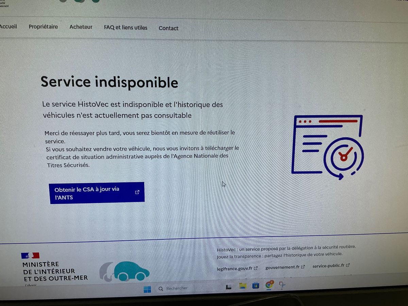Open the legifrance.gouv.fr link
The width and height of the screenshot is (408, 306).
coord(235,268)
